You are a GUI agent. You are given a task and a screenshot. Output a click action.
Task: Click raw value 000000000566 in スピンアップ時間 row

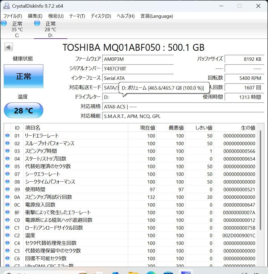tap(239, 151)
